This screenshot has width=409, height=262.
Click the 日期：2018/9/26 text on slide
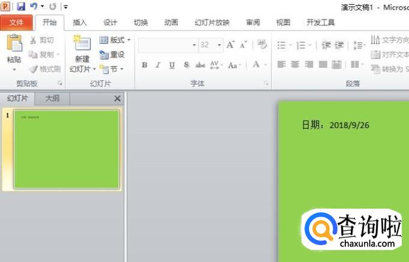click(x=336, y=125)
